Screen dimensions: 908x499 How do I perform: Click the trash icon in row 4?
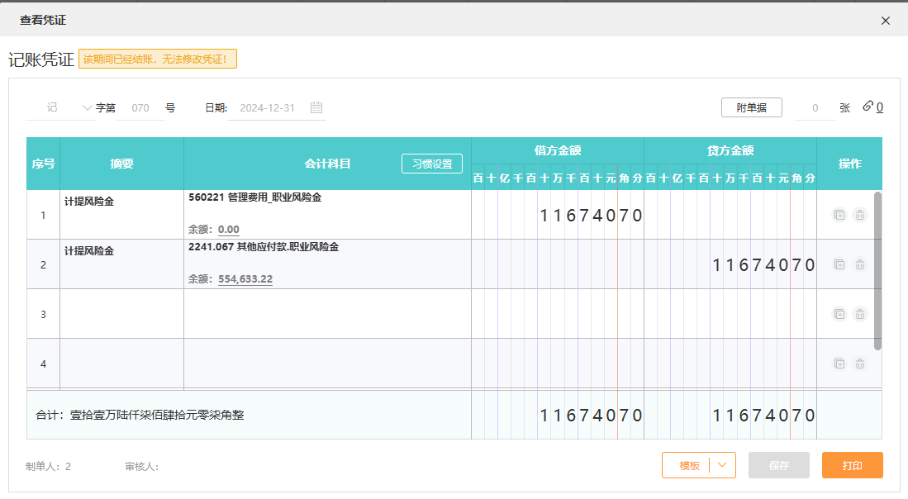click(859, 364)
